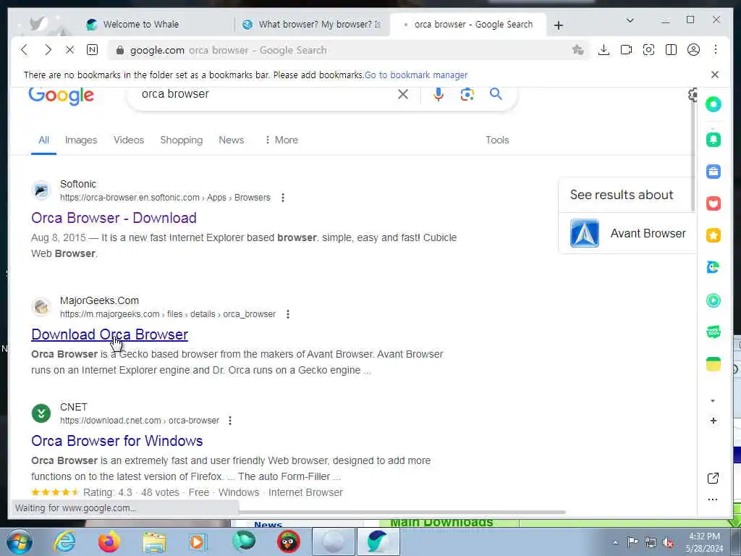The height and width of the screenshot is (556, 741).
Task: Open Google settings gear icon
Action: tap(693, 95)
